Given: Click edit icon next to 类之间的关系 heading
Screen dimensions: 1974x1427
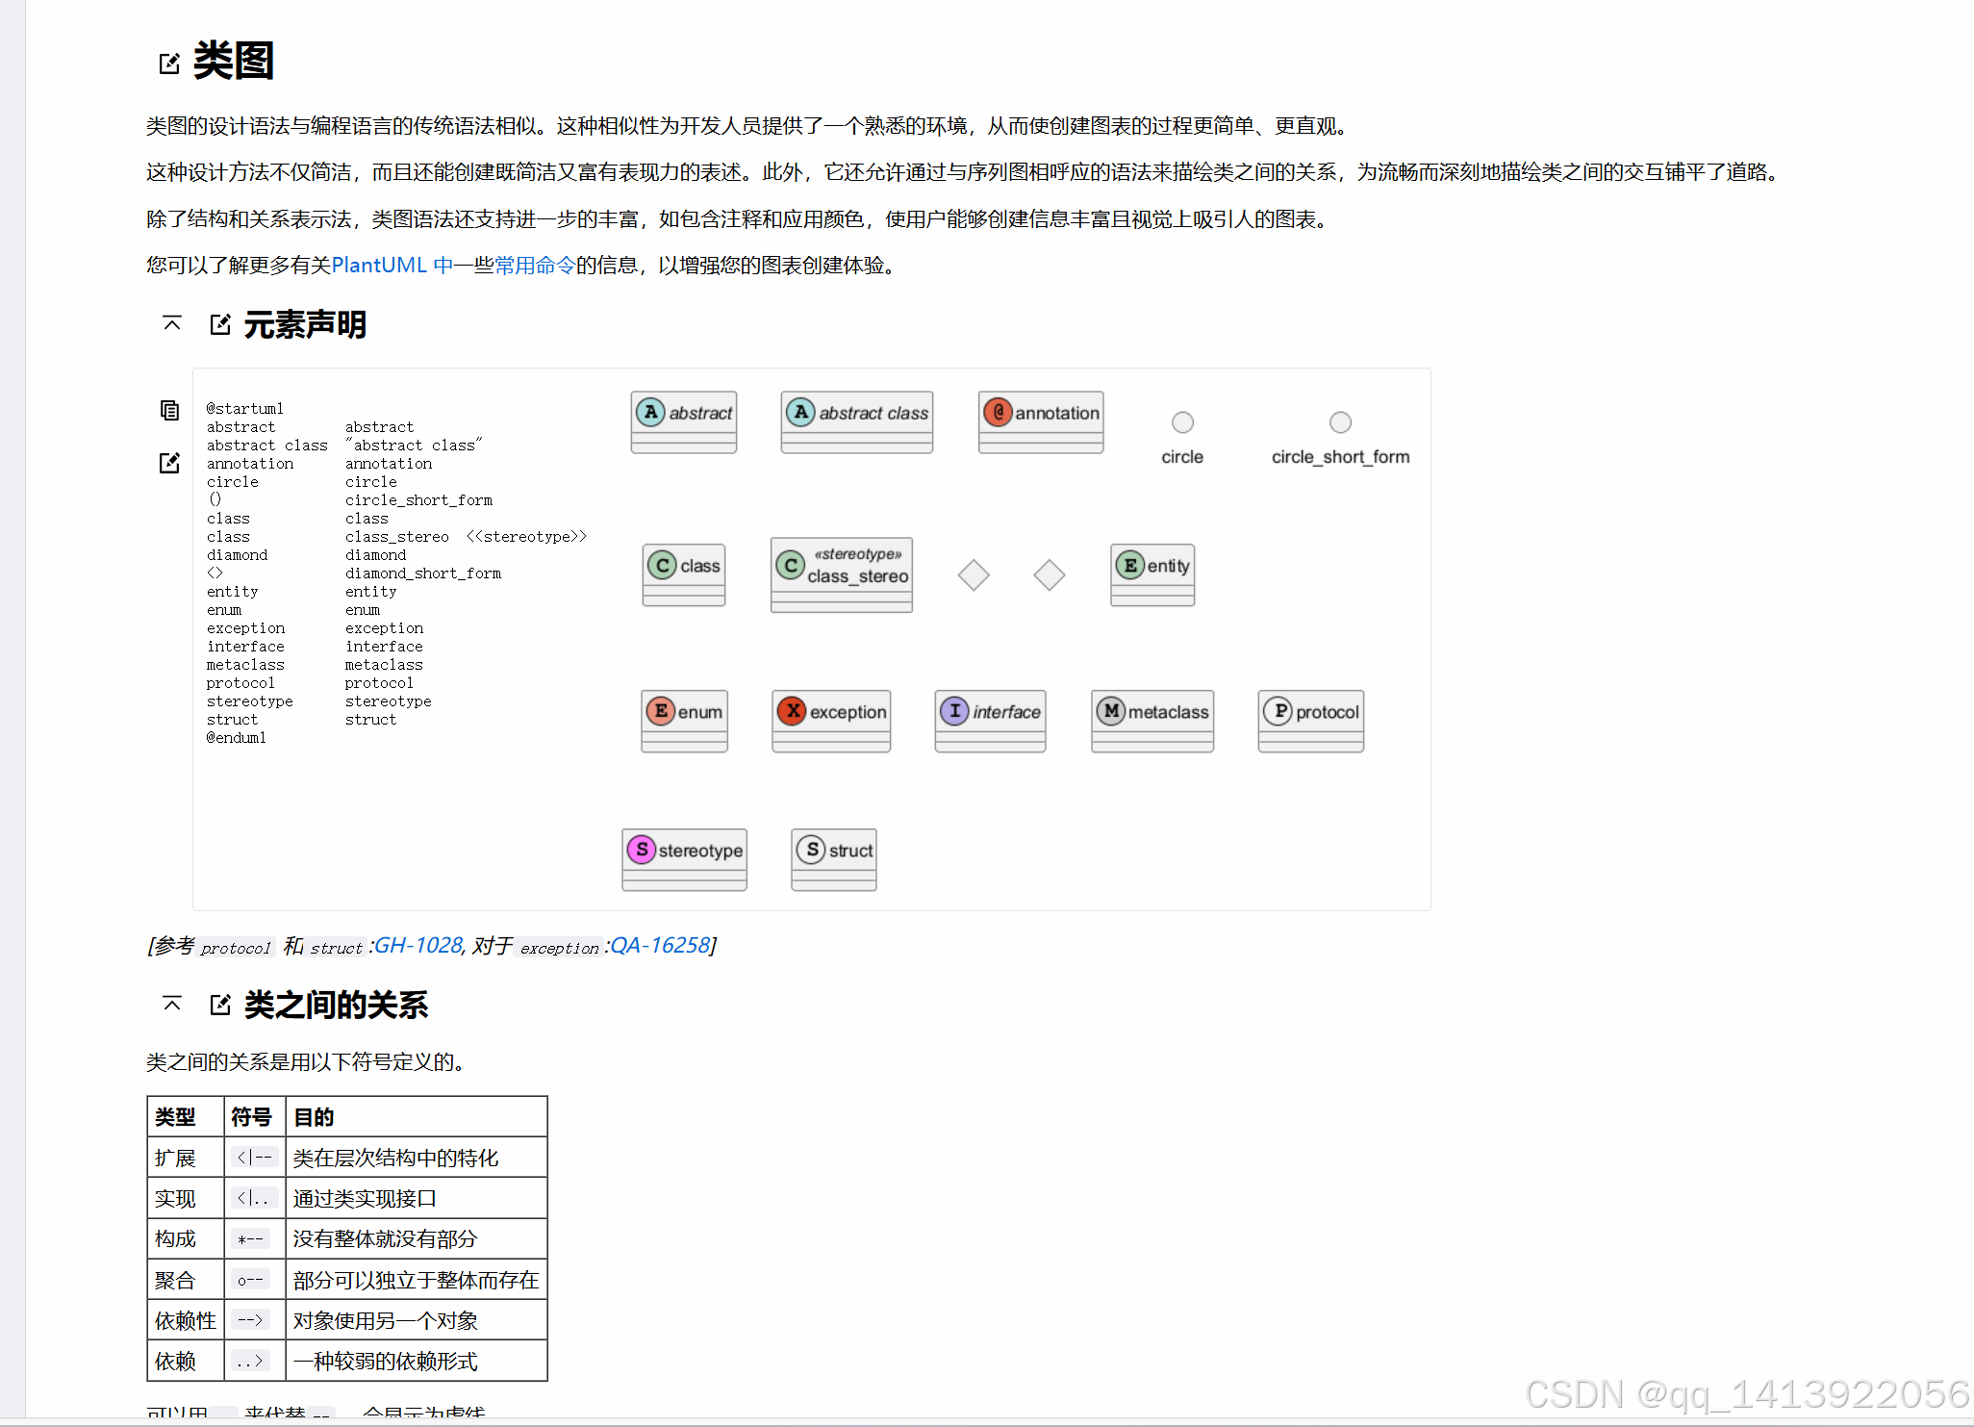Looking at the screenshot, I should (x=220, y=1005).
